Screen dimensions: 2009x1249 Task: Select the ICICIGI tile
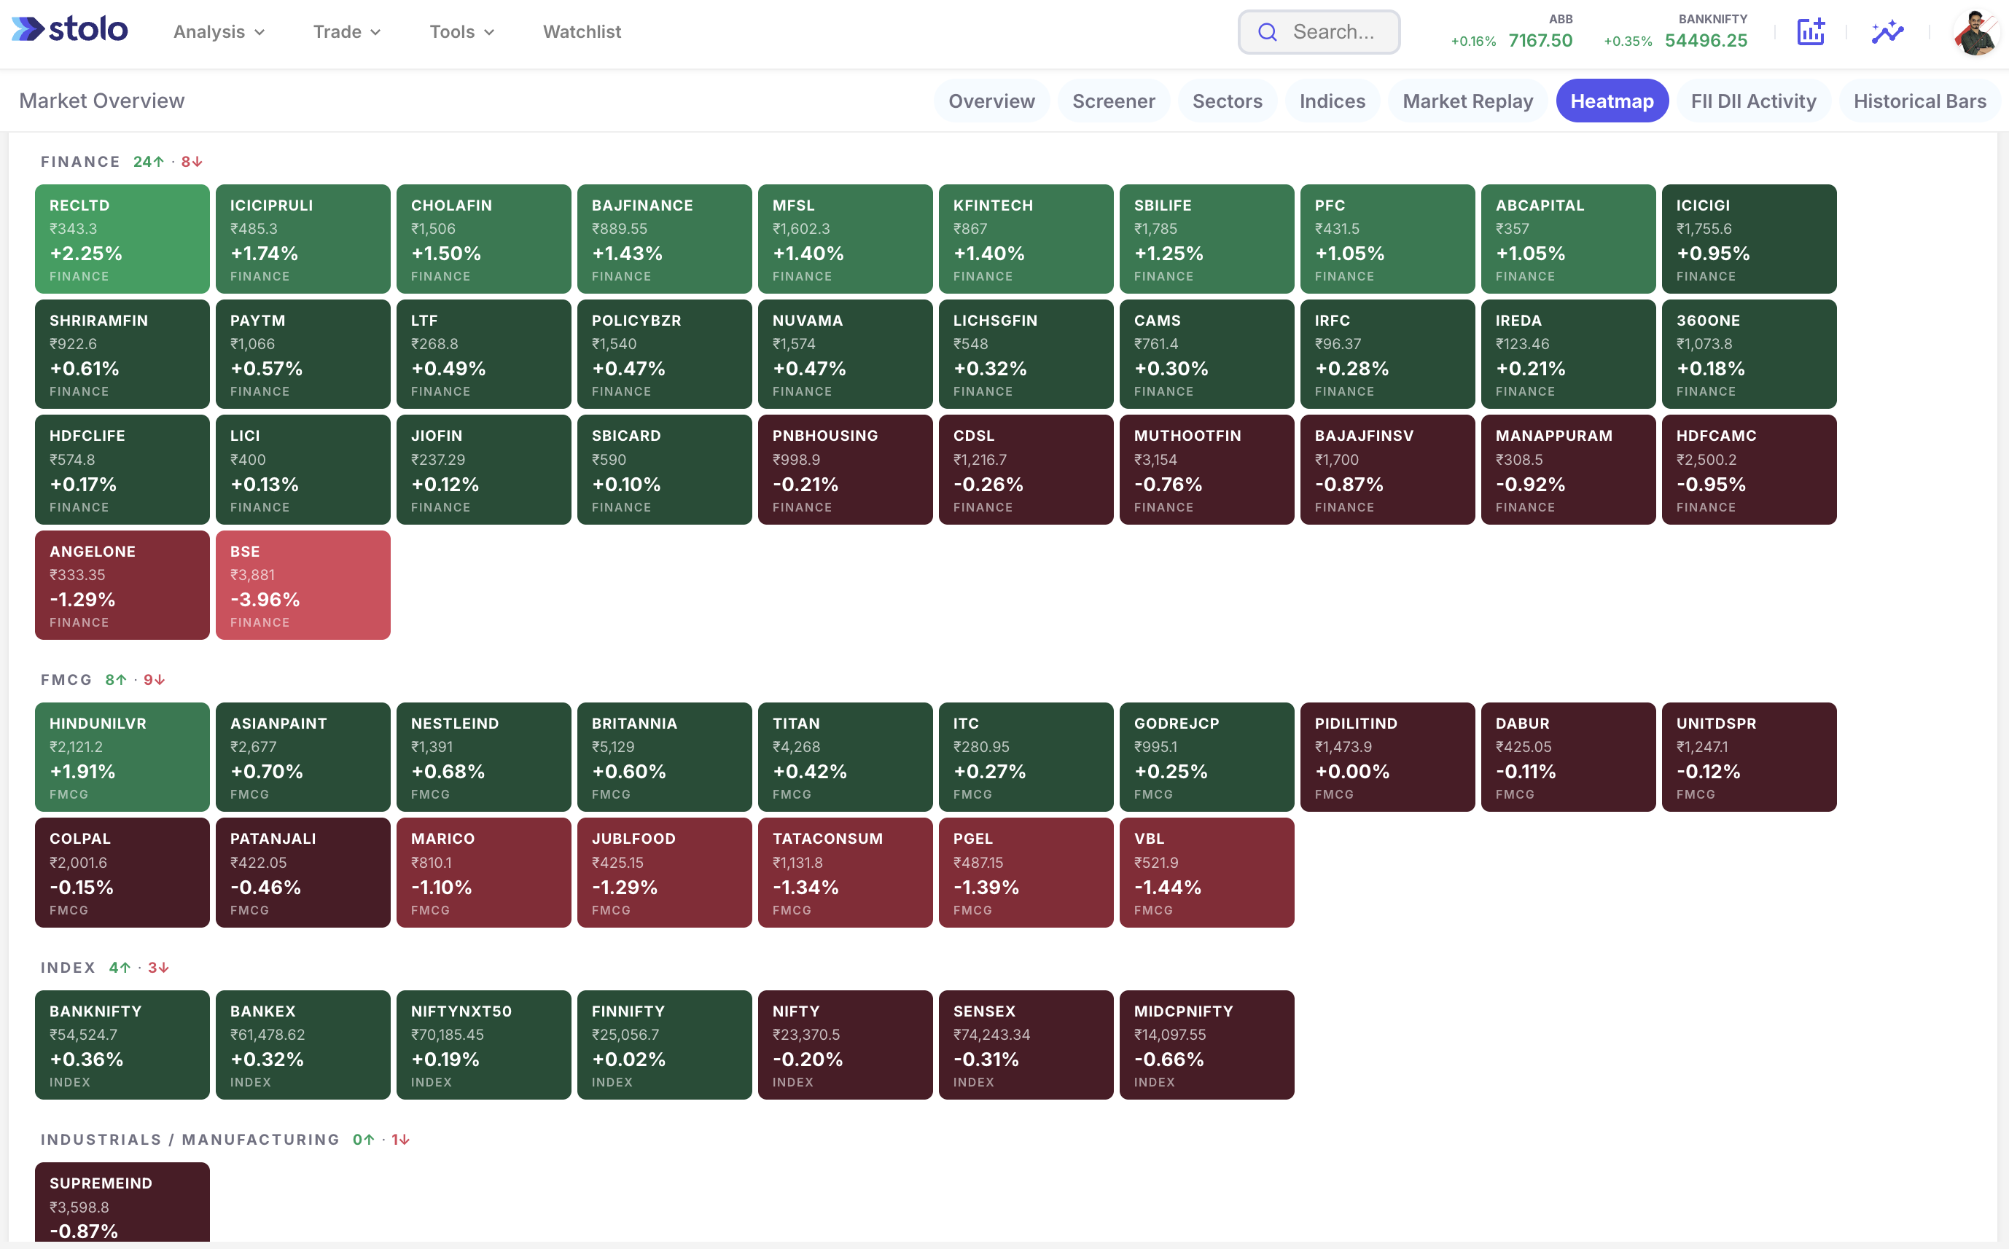coord(1749,239)
